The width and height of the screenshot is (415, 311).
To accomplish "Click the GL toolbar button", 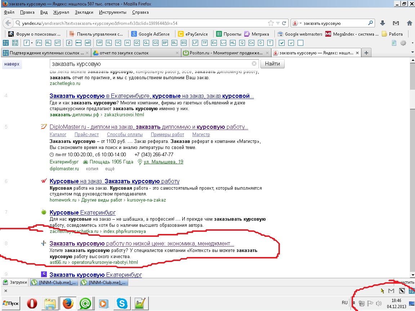I will (146, 43).
